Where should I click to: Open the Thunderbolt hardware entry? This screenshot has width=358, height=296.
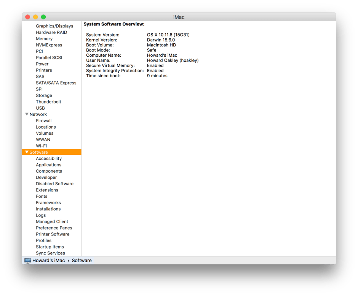click(48, 102)
